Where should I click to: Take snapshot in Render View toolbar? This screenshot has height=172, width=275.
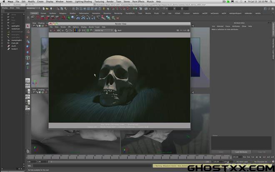tap(58, 30)
